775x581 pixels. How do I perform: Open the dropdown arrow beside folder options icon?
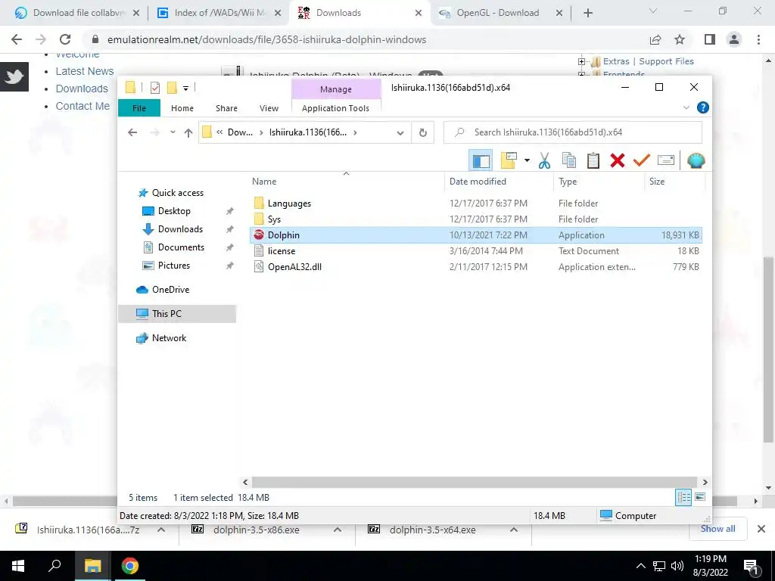click(x=527, y=160)
